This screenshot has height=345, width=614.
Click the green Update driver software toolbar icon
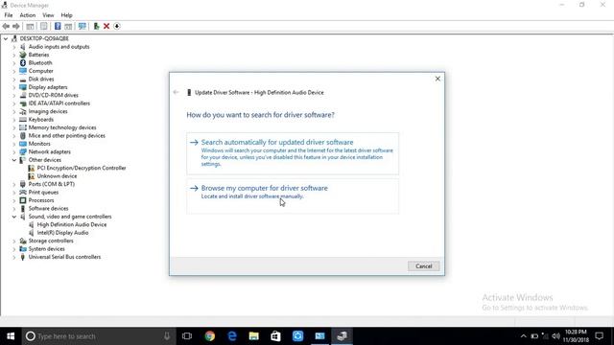pyautogui.click(x=96, y=26)
